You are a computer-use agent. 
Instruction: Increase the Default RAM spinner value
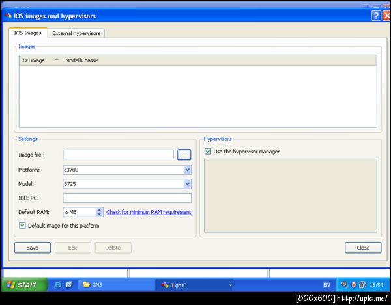[x=100, y=210]
